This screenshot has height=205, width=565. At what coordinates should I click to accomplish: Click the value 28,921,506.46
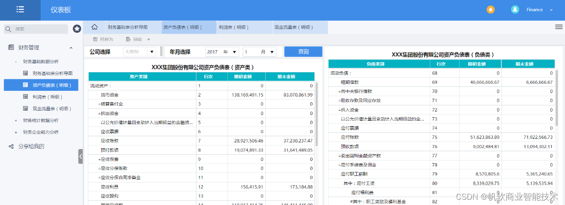[x=249, y=141]
